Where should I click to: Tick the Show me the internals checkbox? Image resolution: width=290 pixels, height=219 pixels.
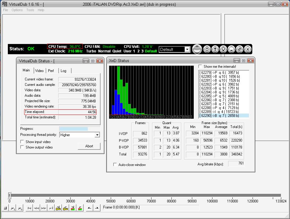200,66
